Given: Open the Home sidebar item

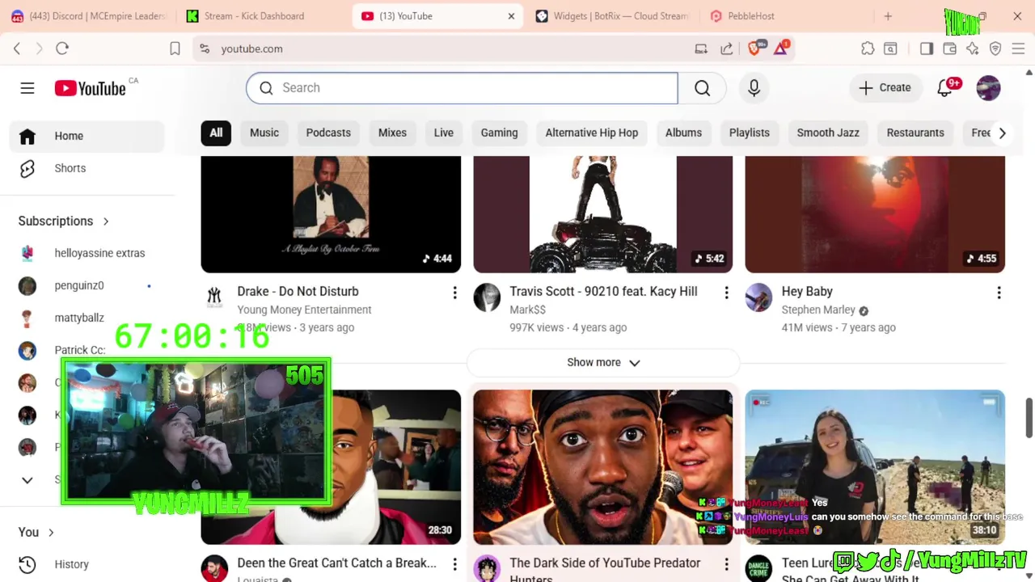Looking at the screenshot, I should 87,136.
